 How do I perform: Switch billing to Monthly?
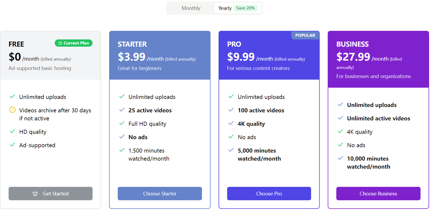191,8
